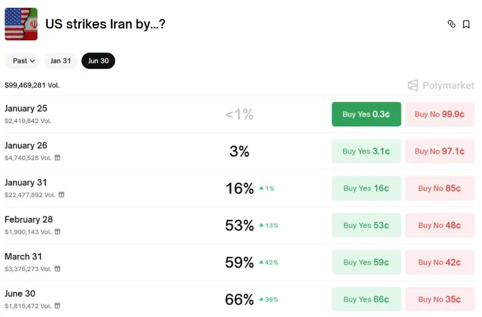The height and width of the screenshot is (317, 482).
Task: Click the gift icon beside February 28 volume
Action: click(57, 232)
